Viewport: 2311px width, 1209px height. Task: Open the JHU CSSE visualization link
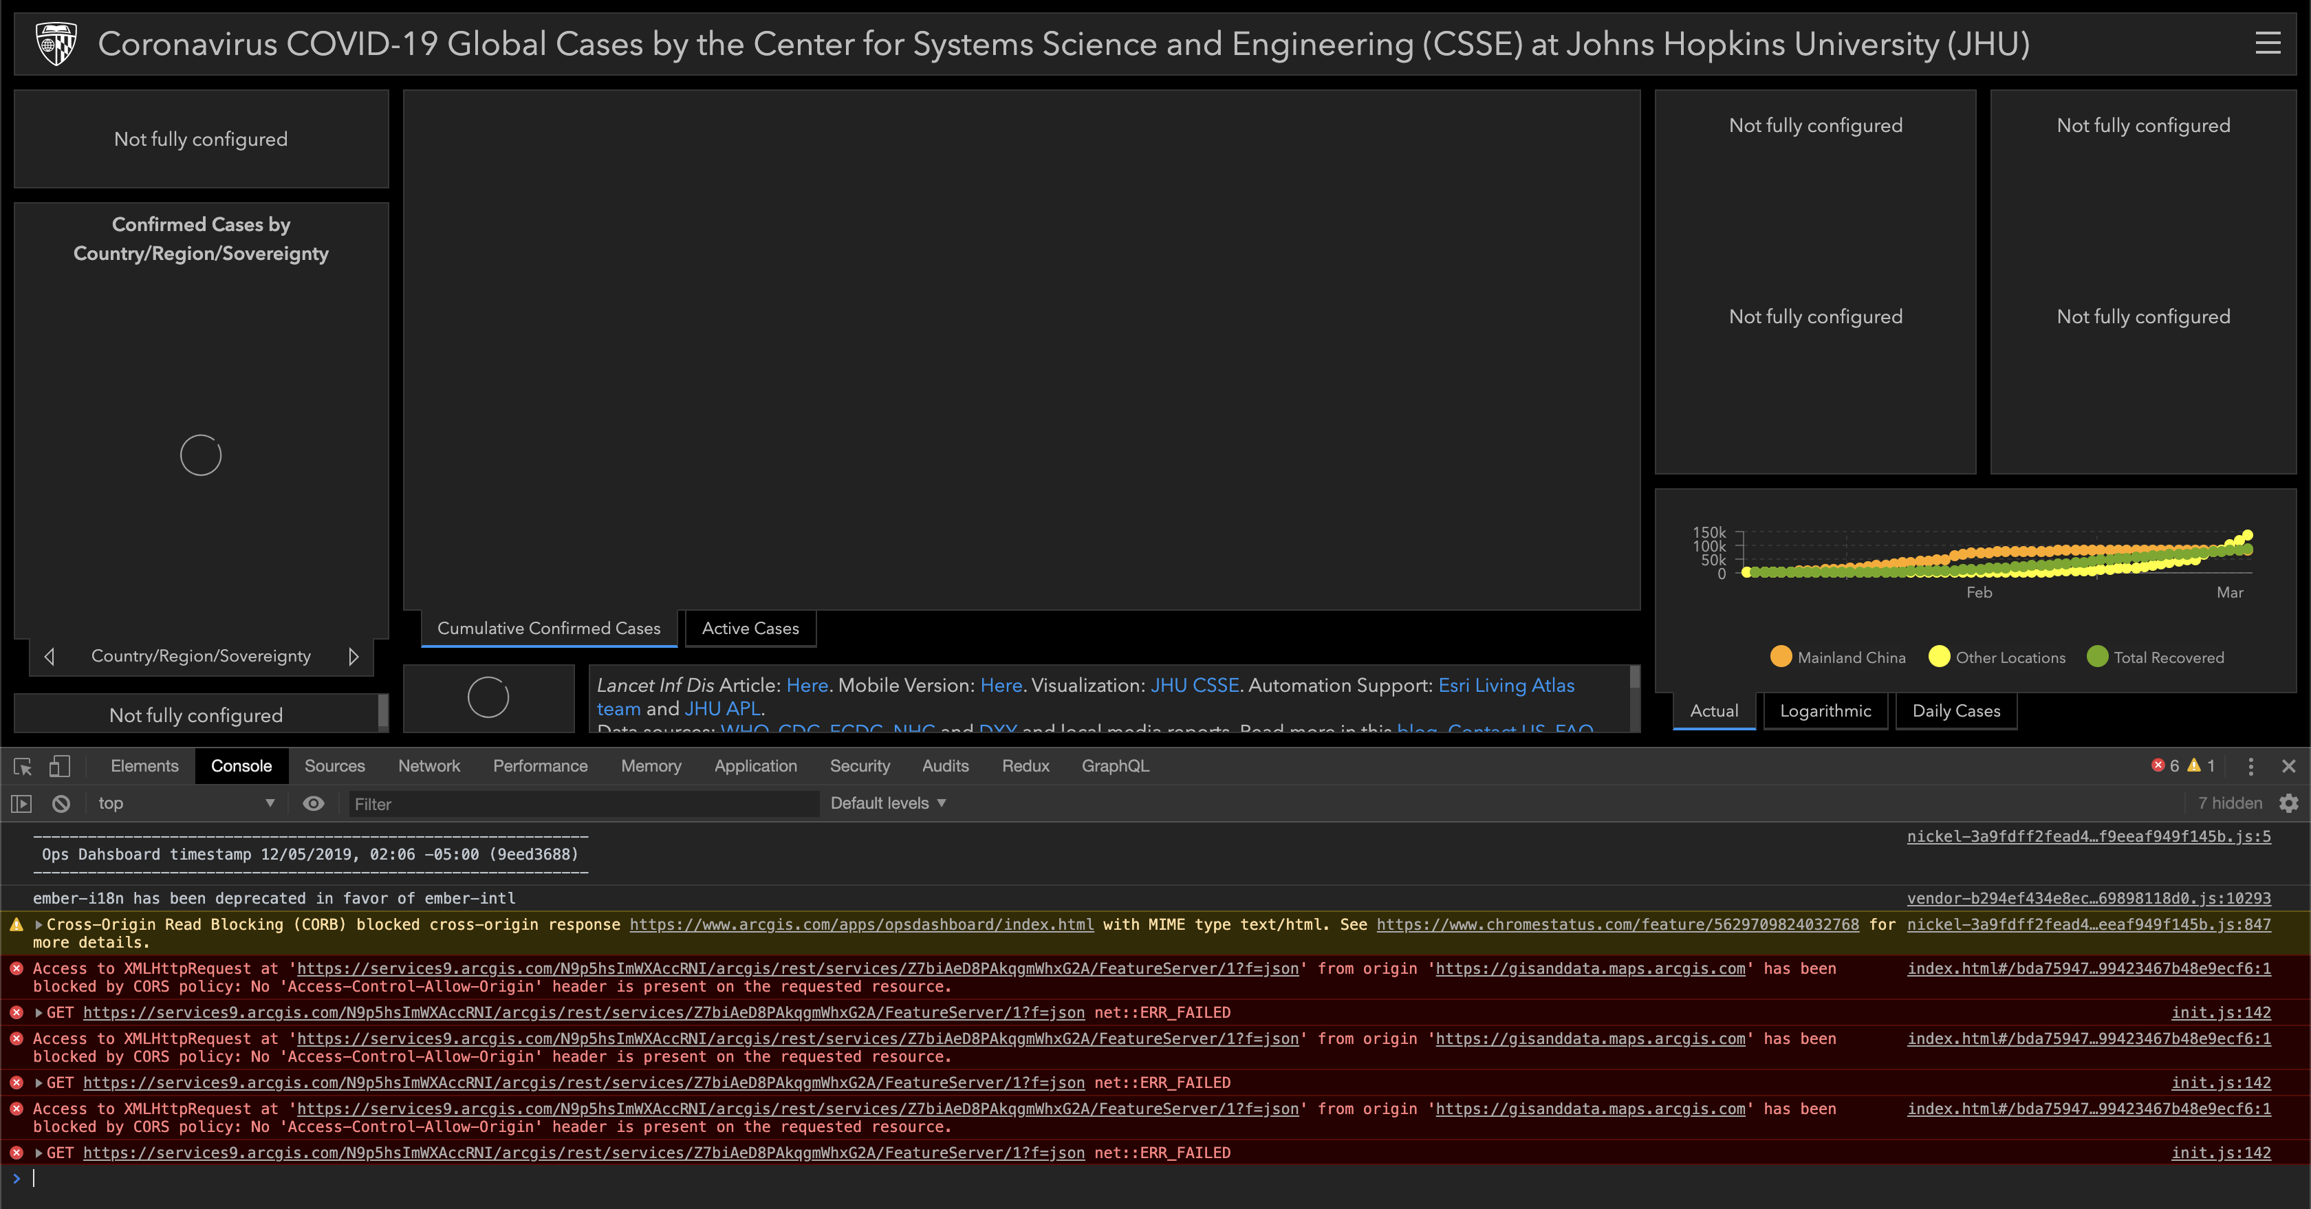point(1194,685)
